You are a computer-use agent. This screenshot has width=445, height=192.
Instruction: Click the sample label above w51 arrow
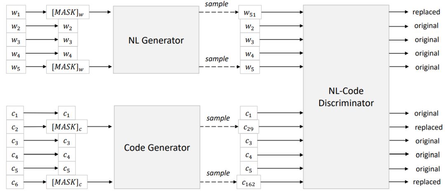click(217, 4)
